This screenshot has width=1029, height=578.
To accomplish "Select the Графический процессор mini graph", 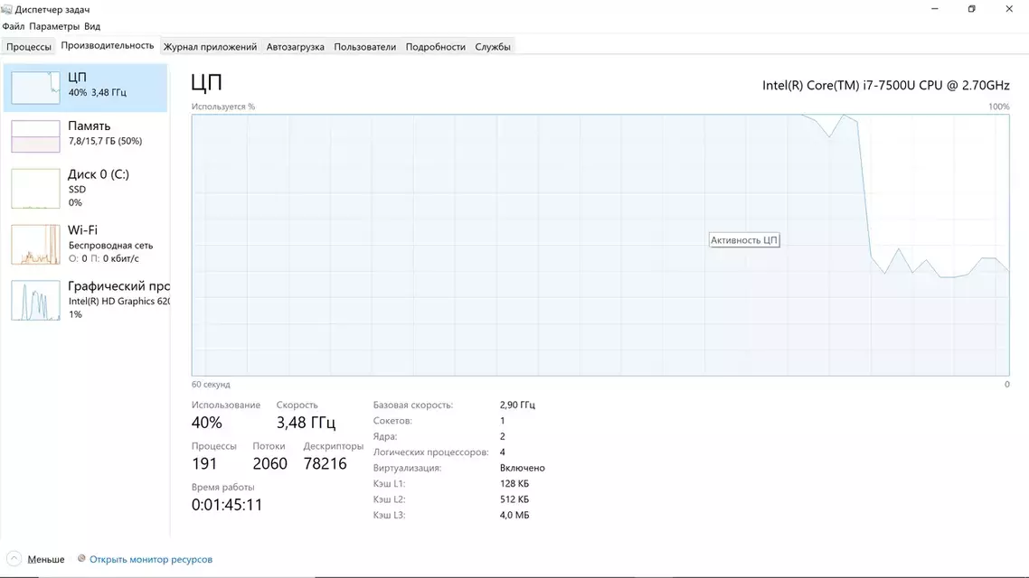I will point(35,300).
